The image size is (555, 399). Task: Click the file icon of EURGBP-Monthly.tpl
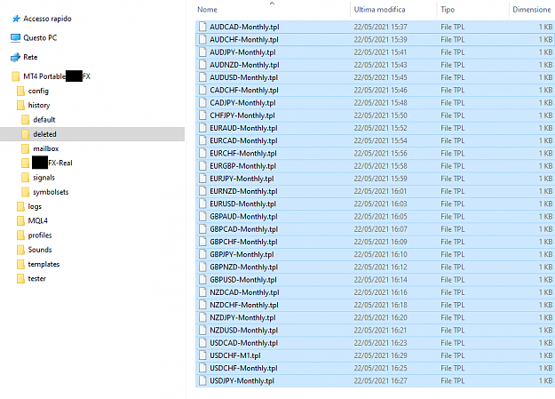(202, 166)
